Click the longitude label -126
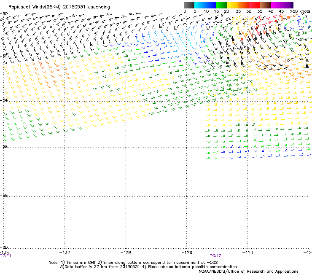Viewport: 312px width, 274px height. 187,253
